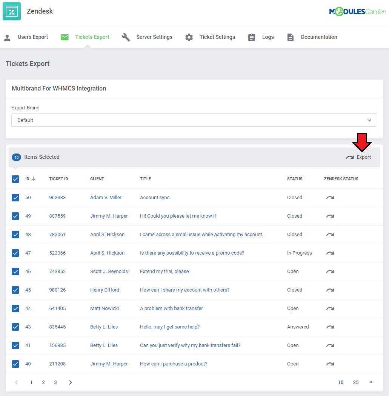This screenshot has width=389, height=396.
Task: Click the Server Settings wrench icon
Action: pyautogui.click(x=126, y=37)
